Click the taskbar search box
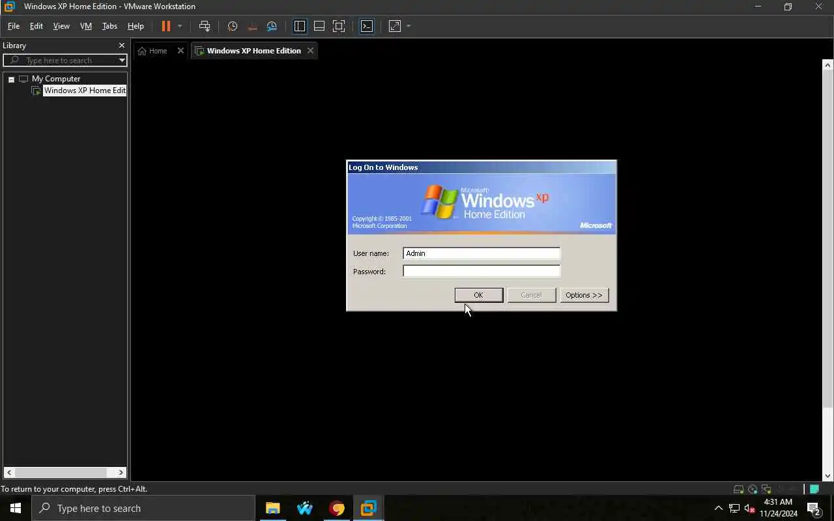 143,508
